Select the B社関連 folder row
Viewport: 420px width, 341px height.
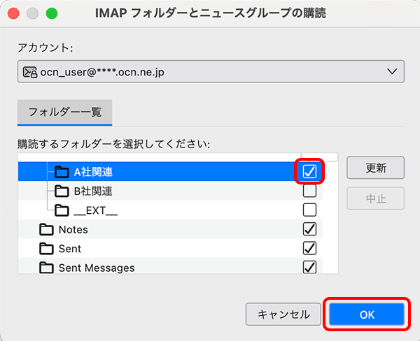(175, 191)
